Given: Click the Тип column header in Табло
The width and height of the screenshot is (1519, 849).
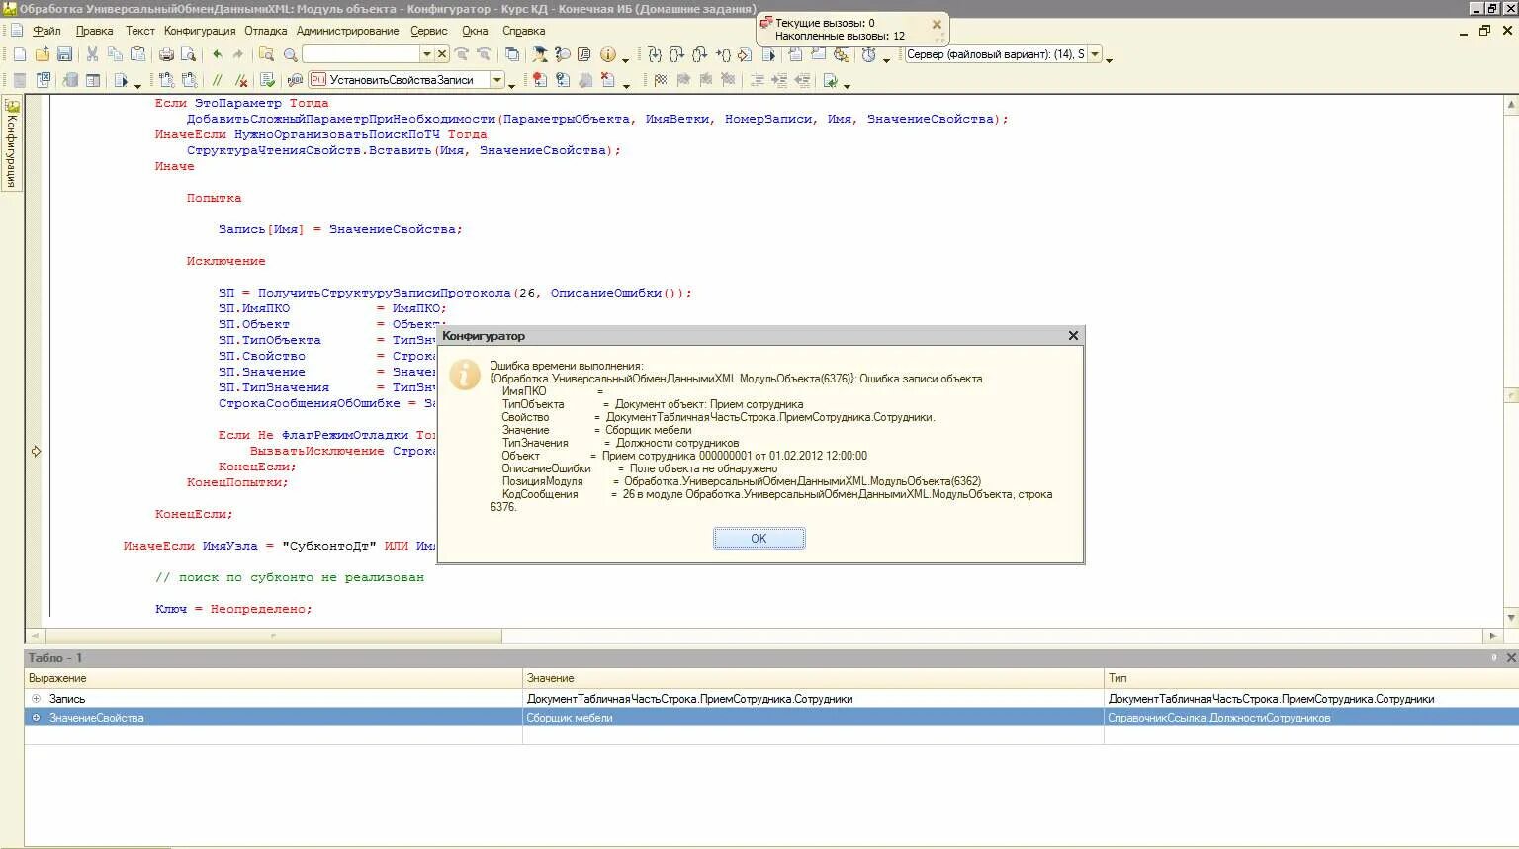Looking at the screenshot, I should point(1311,678).
